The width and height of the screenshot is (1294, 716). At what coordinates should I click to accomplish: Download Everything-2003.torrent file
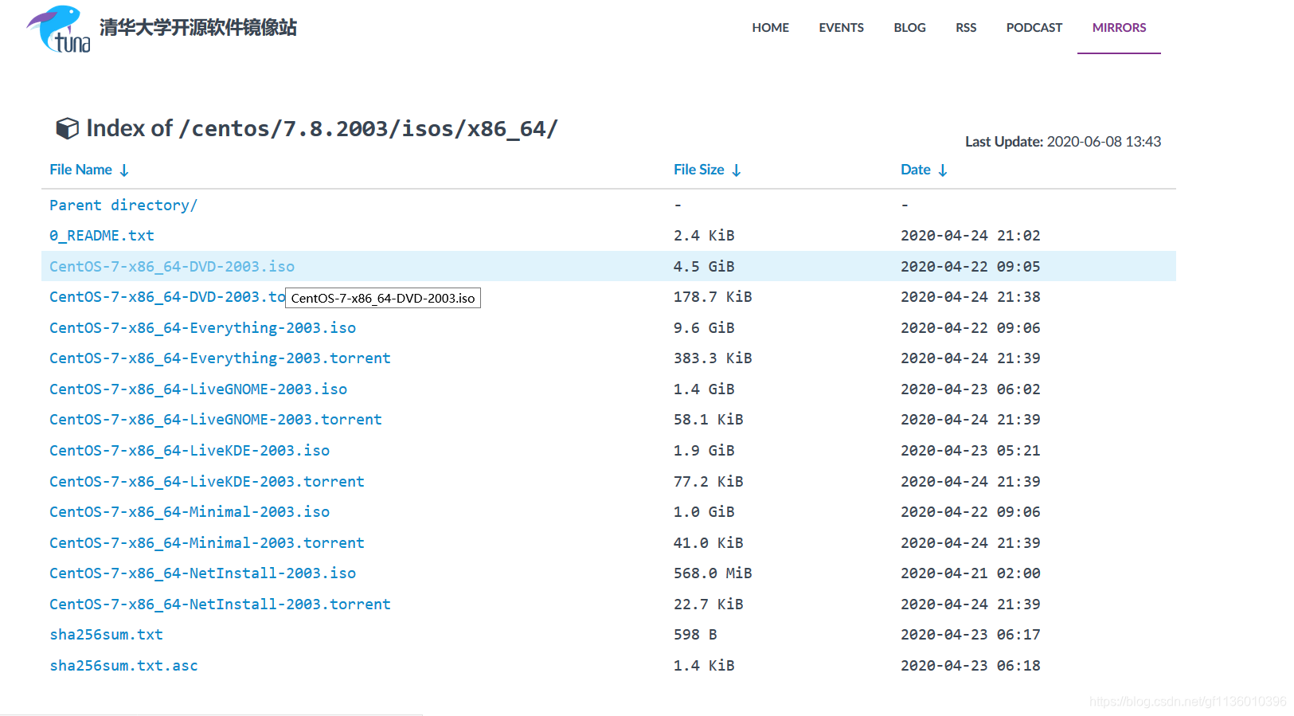pyautogui.click(x=220, y=358)
